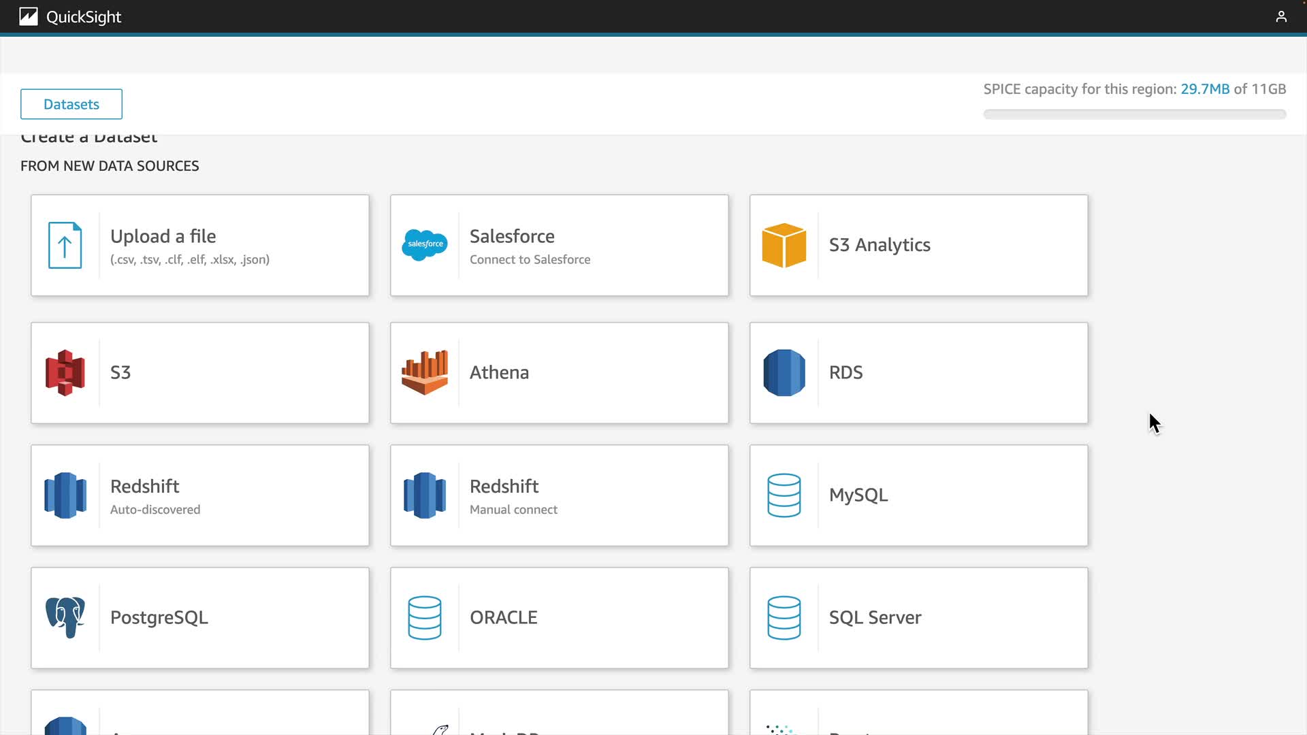1307x735 pixels.
Task: Click the 29.7MB SPICE usage link
Action: (x=1204, y=89)
